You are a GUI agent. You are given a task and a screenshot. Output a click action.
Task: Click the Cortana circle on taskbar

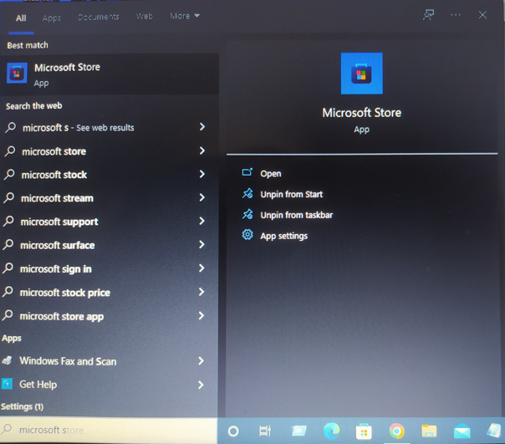coord(233,431)
